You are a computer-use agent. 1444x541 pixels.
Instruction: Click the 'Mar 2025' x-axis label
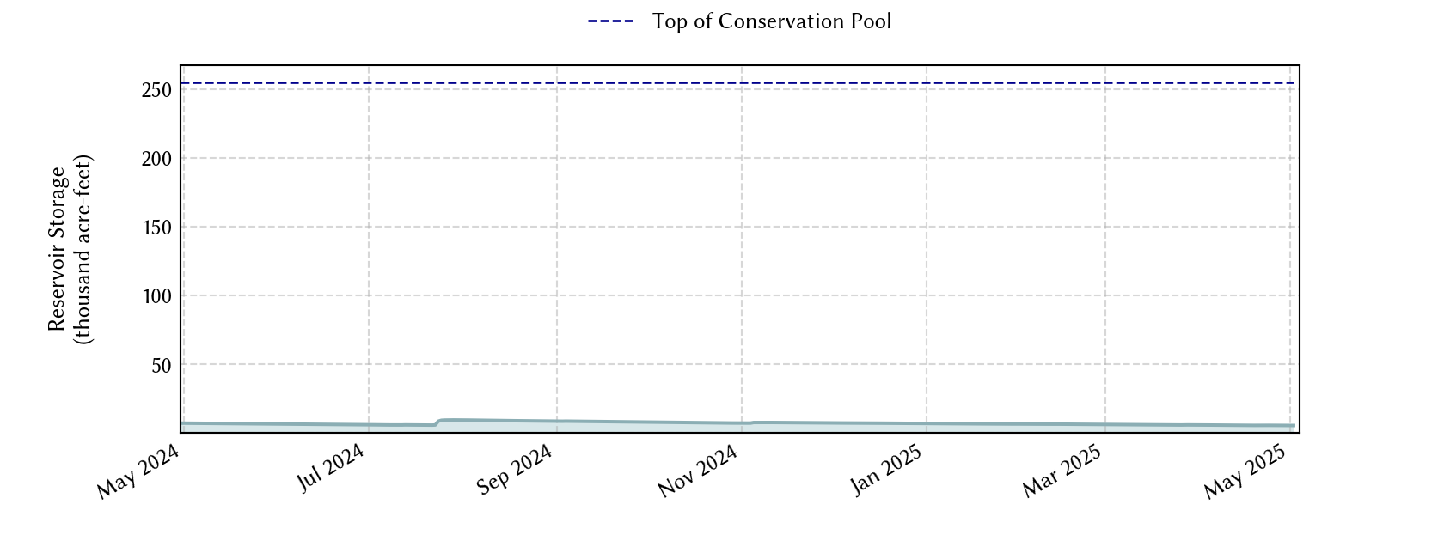[1062, 471]
